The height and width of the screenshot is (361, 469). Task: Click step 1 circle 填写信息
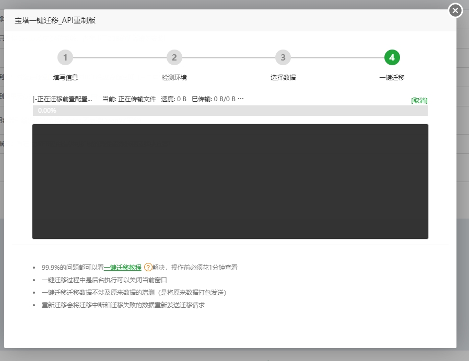point(65,57)
